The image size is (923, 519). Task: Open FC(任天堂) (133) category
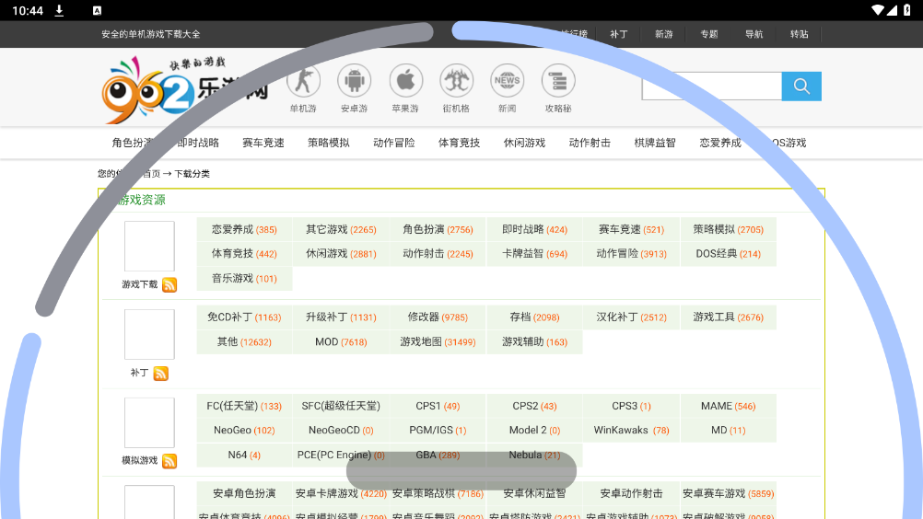tap(244, 406)
